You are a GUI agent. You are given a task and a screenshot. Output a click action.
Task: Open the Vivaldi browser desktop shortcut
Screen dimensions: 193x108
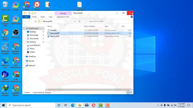pyautogui.click(x=37, y=6)
